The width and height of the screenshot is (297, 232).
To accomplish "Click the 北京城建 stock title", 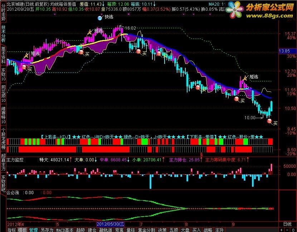I will (x=15, y=4).
